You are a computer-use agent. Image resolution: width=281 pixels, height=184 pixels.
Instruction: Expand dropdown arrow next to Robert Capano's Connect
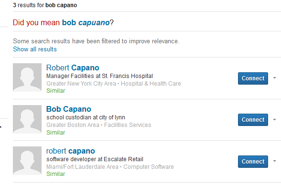click(x=274, y=78)
